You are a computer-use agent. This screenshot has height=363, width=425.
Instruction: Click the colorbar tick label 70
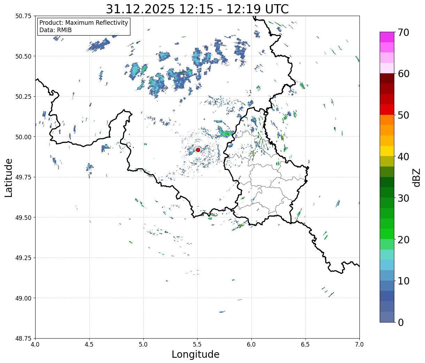pyautogui.click(x=403, y=32)
